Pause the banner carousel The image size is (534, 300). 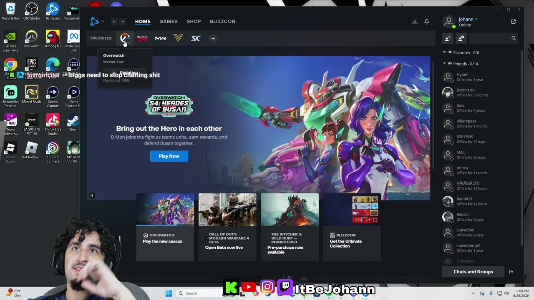point(92,195)
